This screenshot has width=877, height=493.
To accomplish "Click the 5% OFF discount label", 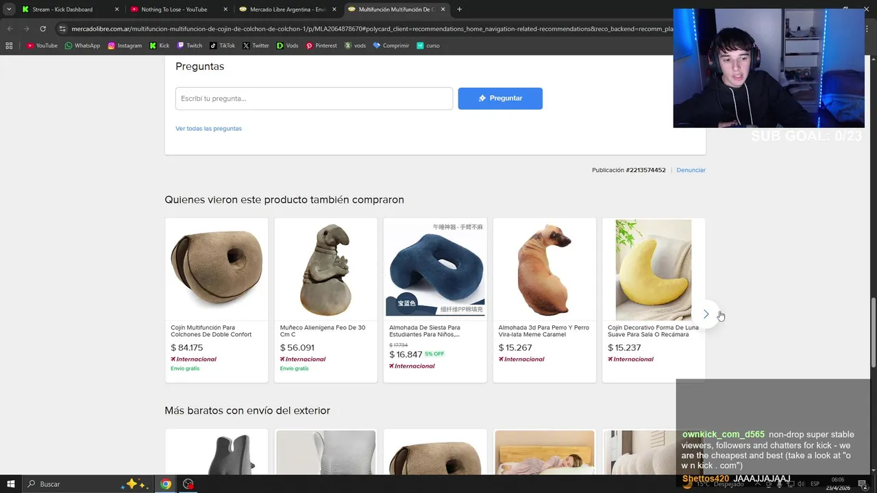I will tap(434, 354).
